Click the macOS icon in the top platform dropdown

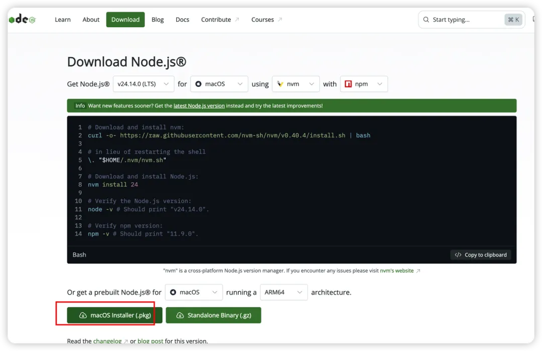click(198, 84)
